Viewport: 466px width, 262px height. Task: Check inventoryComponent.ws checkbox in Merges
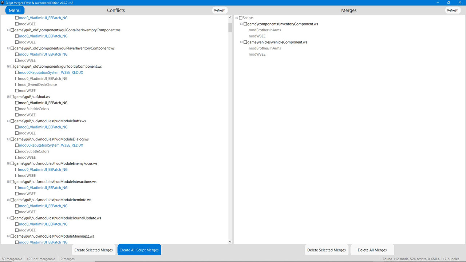coord(245,24)
